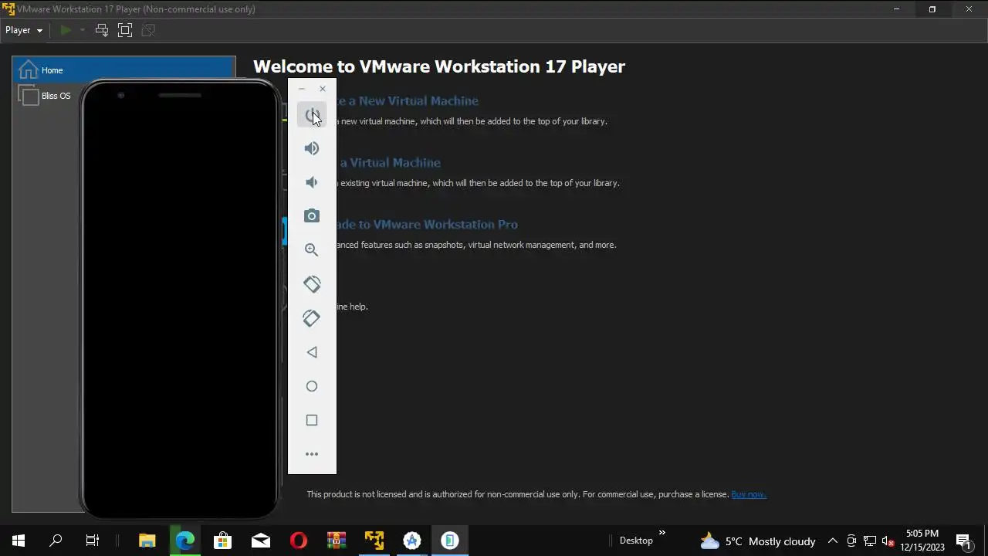Click Meet Now tray icon
The image size is (988, 556).
[851, 541]
